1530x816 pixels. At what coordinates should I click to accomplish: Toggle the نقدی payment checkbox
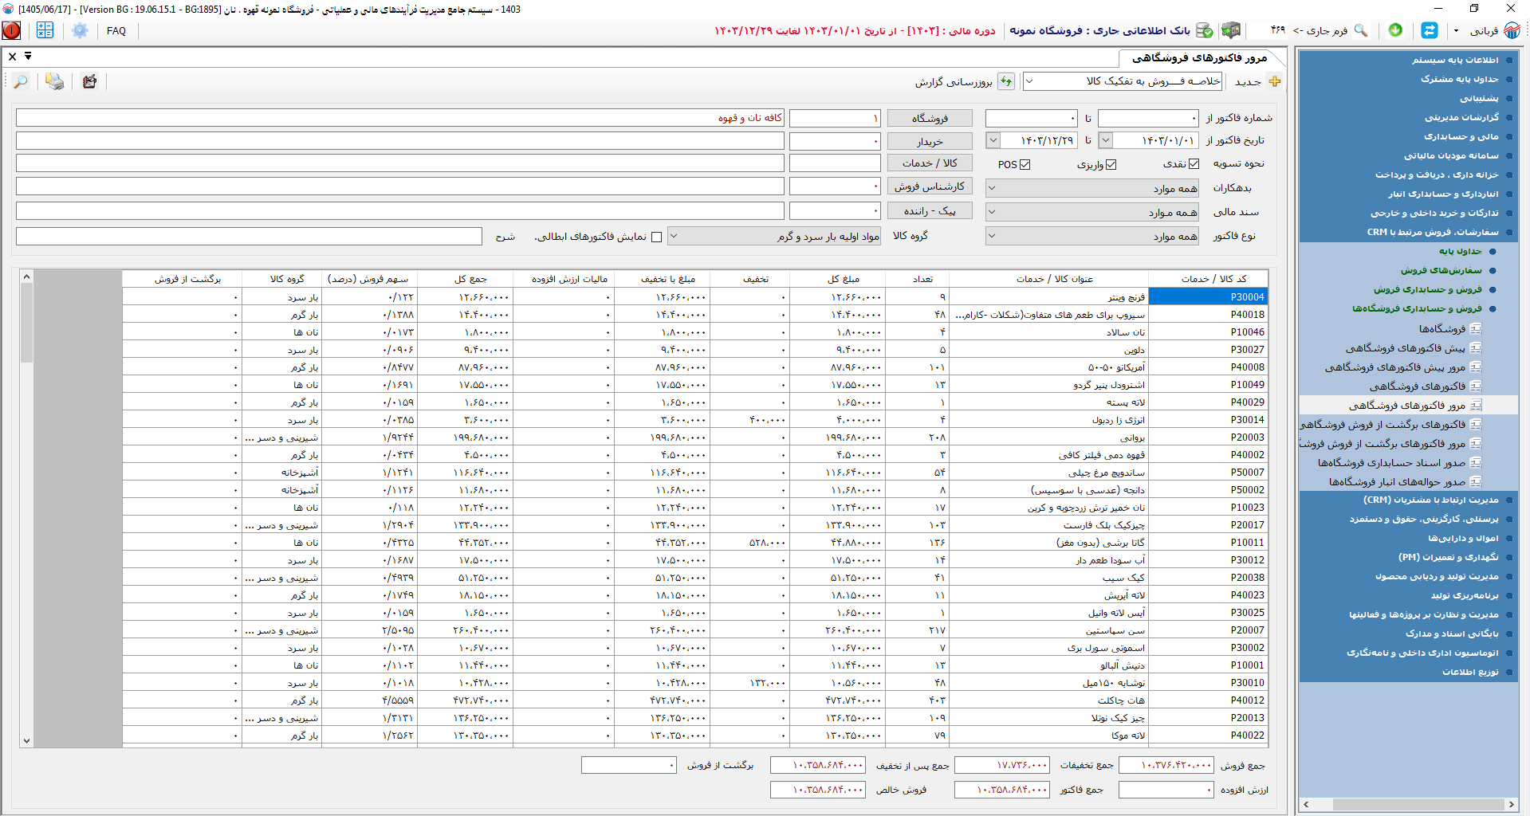(x=1194, y=164)
